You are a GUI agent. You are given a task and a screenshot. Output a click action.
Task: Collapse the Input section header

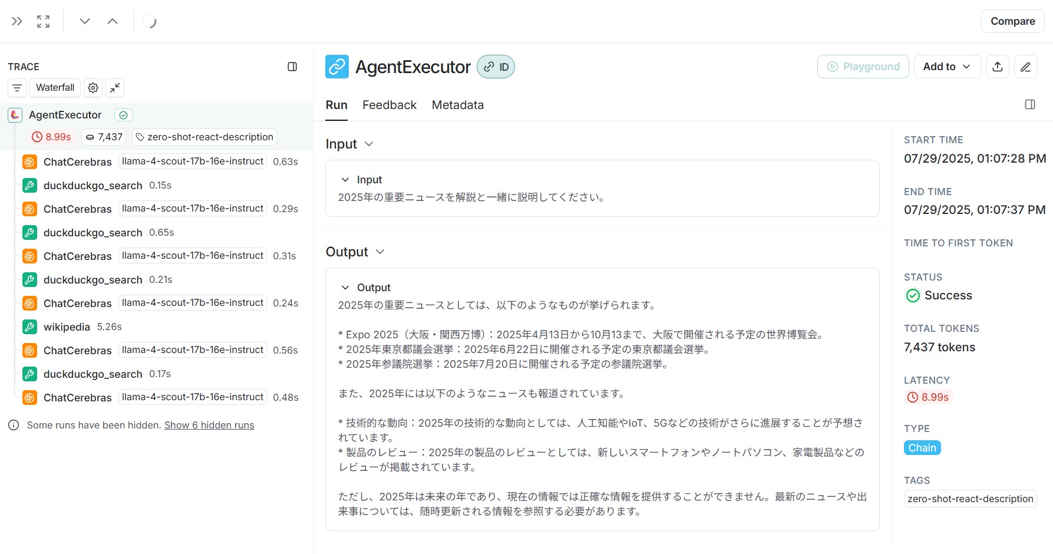(349, 144)
